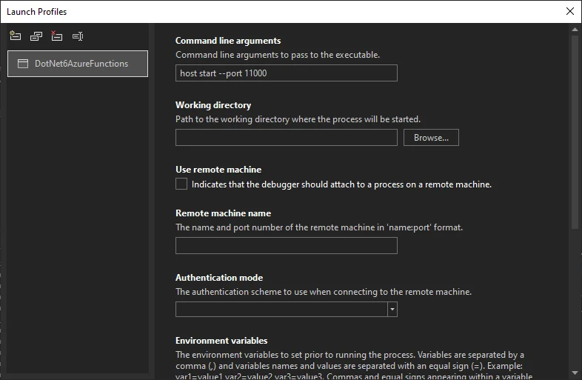Click the Delete selected profile icon
The image size is (582, 380).
click(x=57, y=36)
